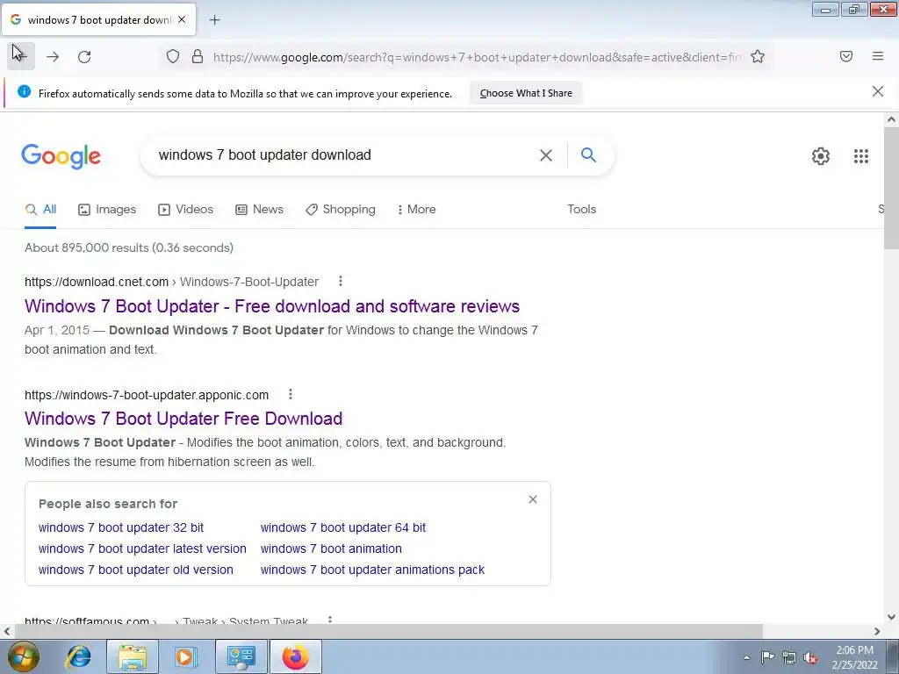The image size is (899, 674).
Task: Open search Tools options
Action: click(581, 209)
